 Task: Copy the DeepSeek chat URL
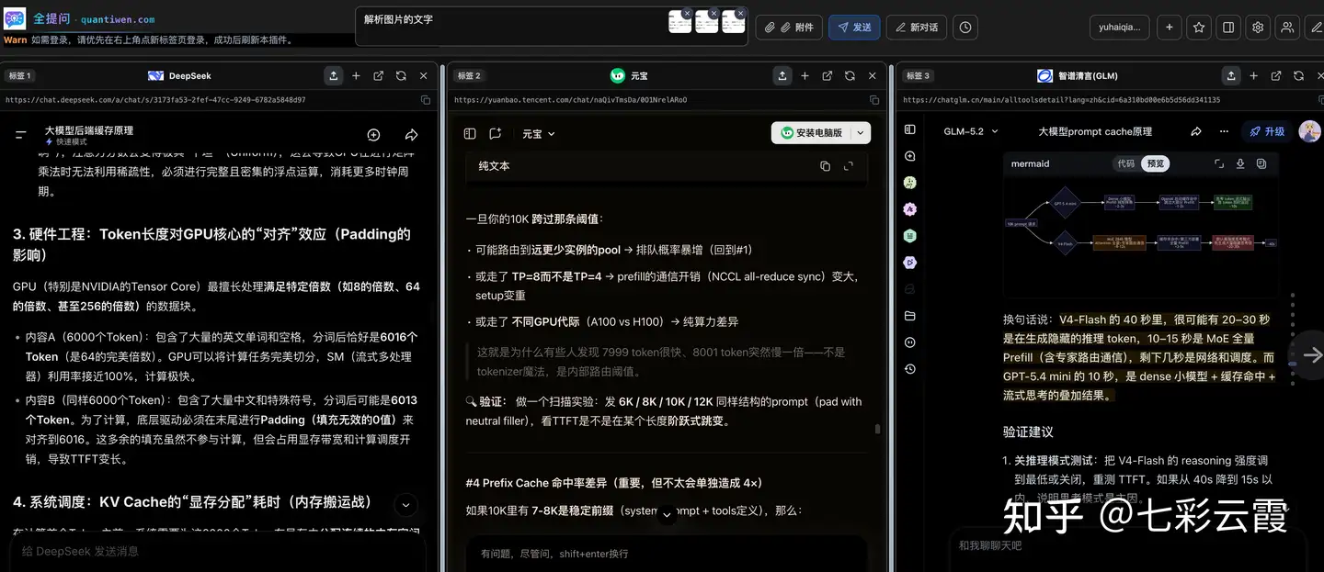coord(426,100)
